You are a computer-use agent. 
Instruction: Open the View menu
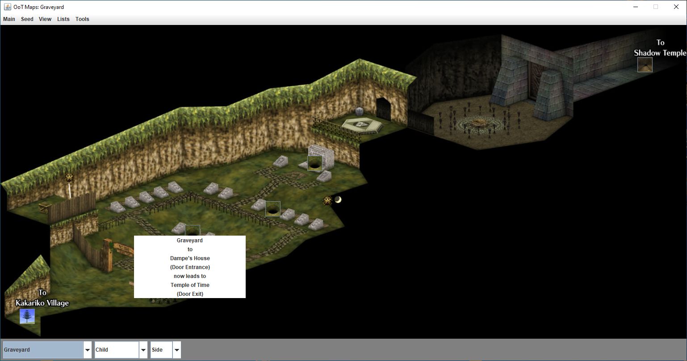pyautogui.click(x=45, y=19)
